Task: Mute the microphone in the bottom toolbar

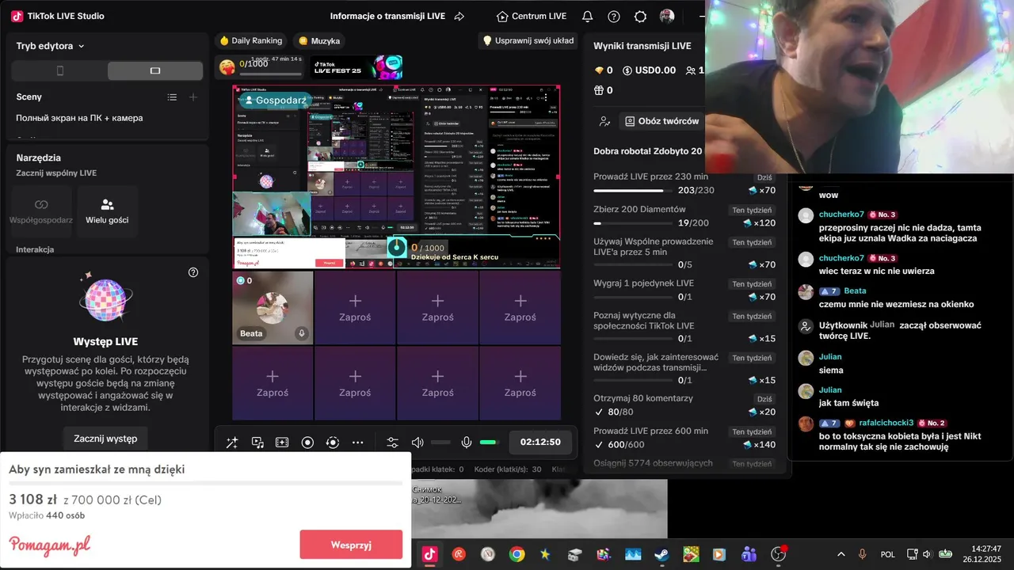Action: pos(467,443)
